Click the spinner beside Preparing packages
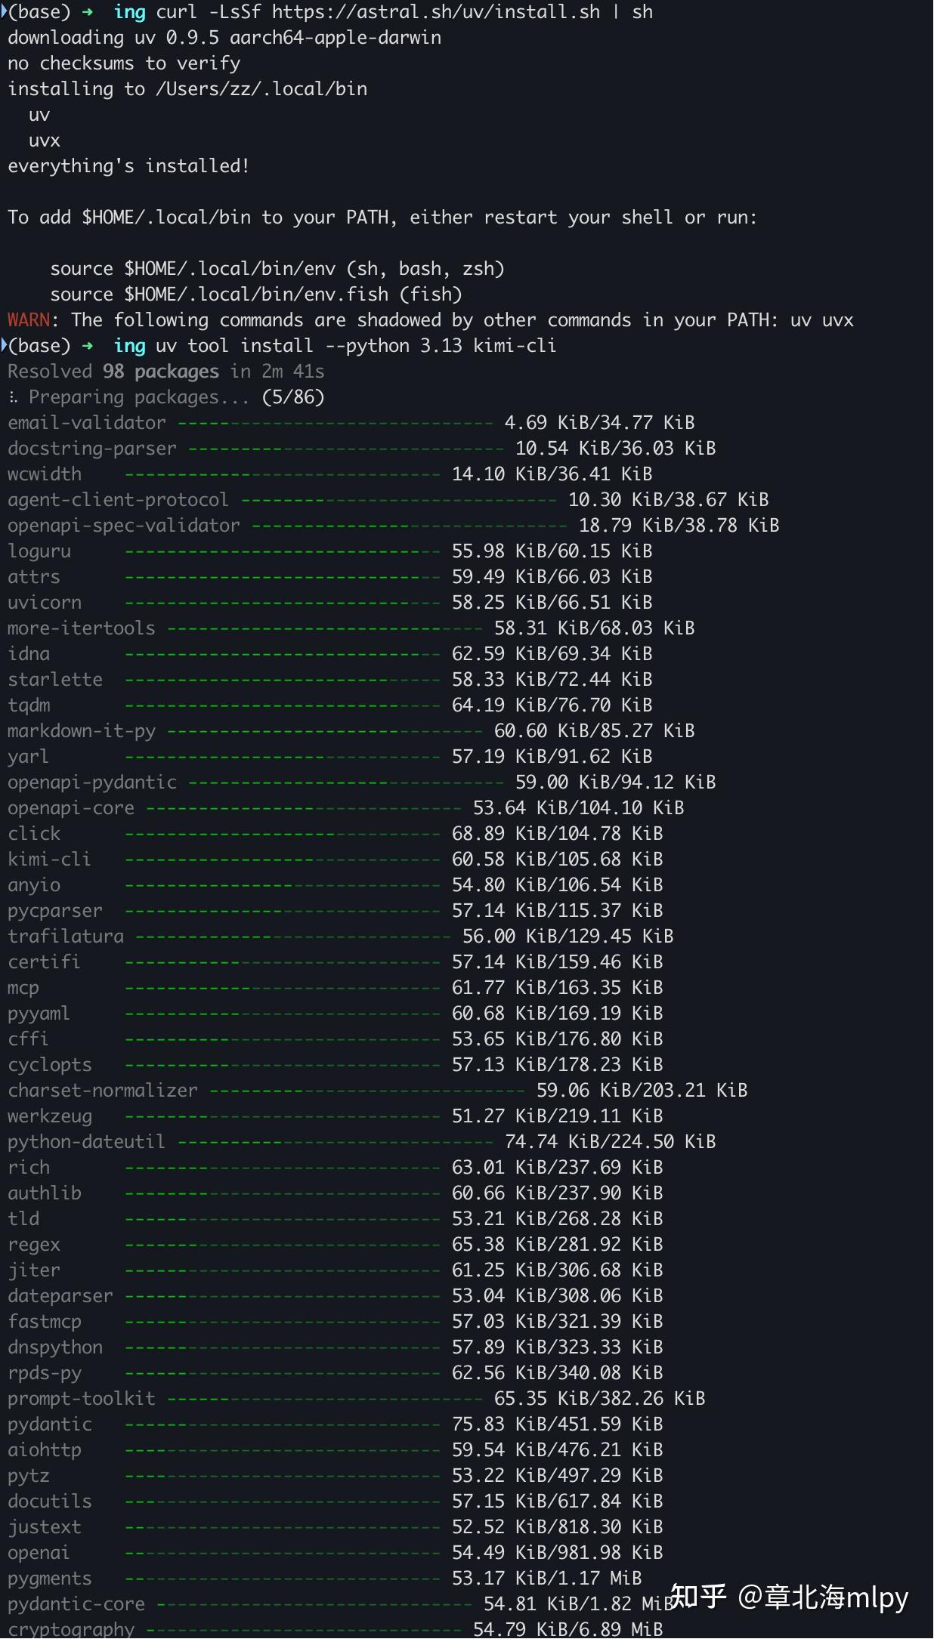 [13, 397]
